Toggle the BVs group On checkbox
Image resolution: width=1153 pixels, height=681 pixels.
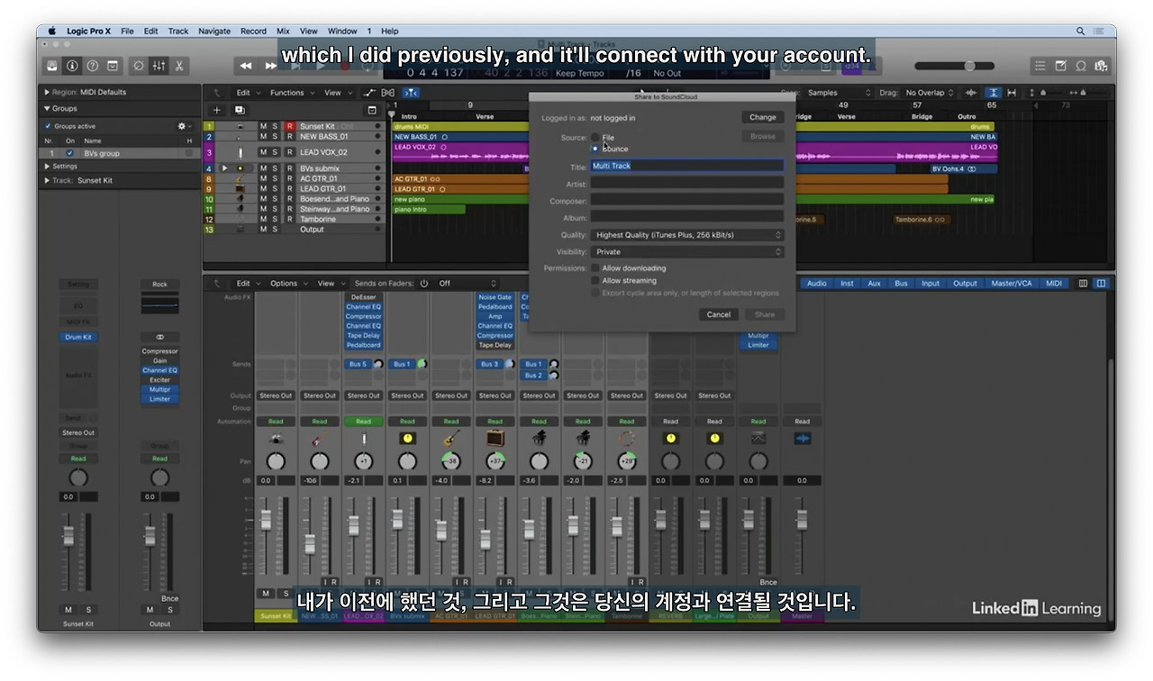coord(69,153)
